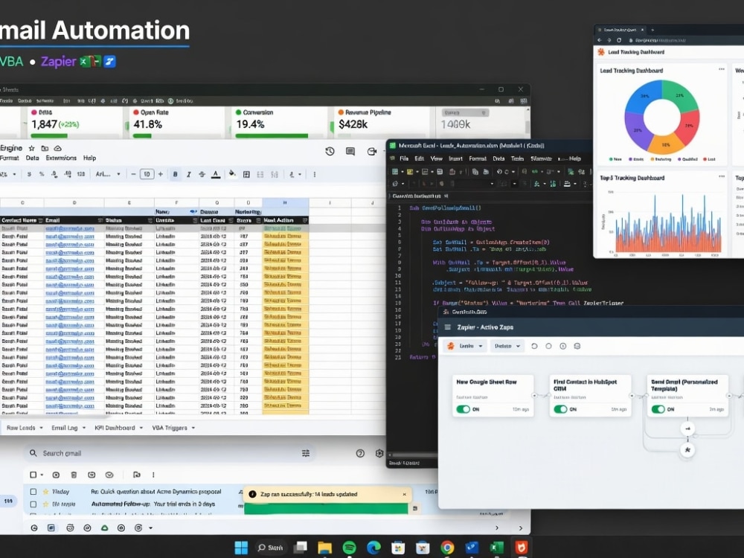Viewport: 744px width, 558px height.
Task: Move spreadsheet to folder icon
Action: click(x=45, y=149)
